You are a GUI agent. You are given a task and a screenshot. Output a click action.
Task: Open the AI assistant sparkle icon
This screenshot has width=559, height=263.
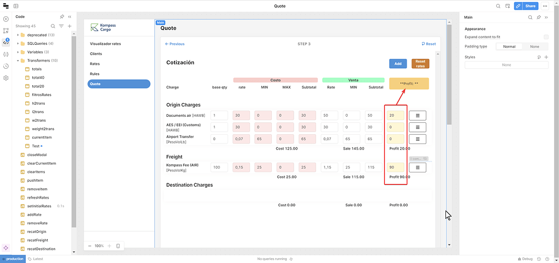click(x=5, y=248)
